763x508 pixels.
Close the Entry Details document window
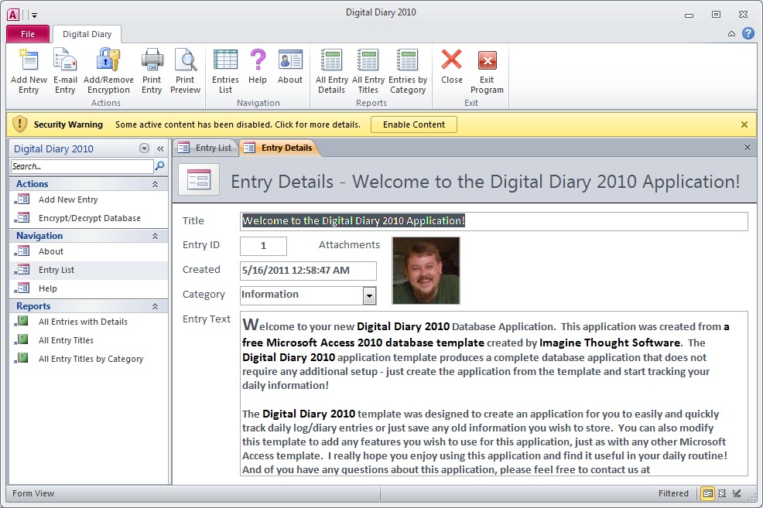pyautogui.click(x=748, y=147)
